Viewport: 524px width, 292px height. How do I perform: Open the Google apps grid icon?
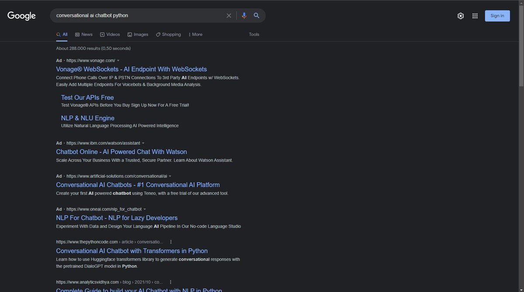click(x=475, y=16)
